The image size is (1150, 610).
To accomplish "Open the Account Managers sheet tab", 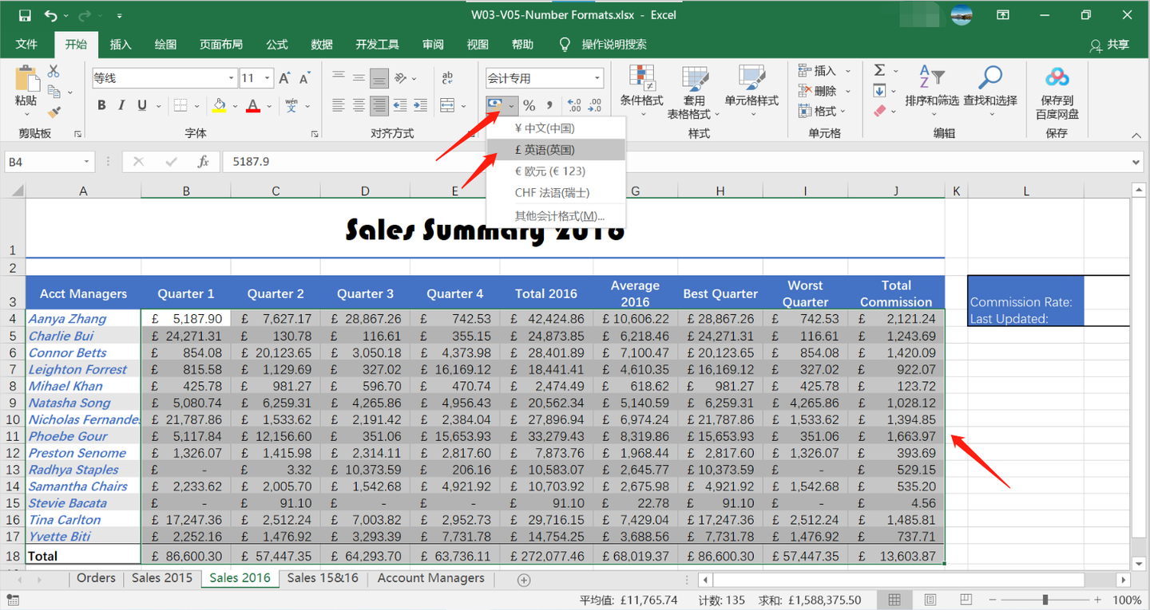I will (431, 578).
